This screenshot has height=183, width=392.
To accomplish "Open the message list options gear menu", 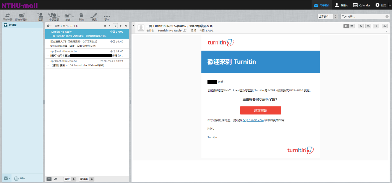I will (49, 26).
